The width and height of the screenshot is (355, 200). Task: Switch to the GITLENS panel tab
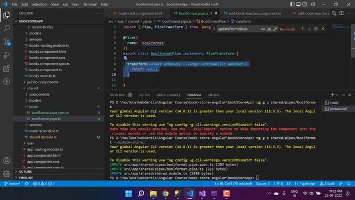click(213, 95)
